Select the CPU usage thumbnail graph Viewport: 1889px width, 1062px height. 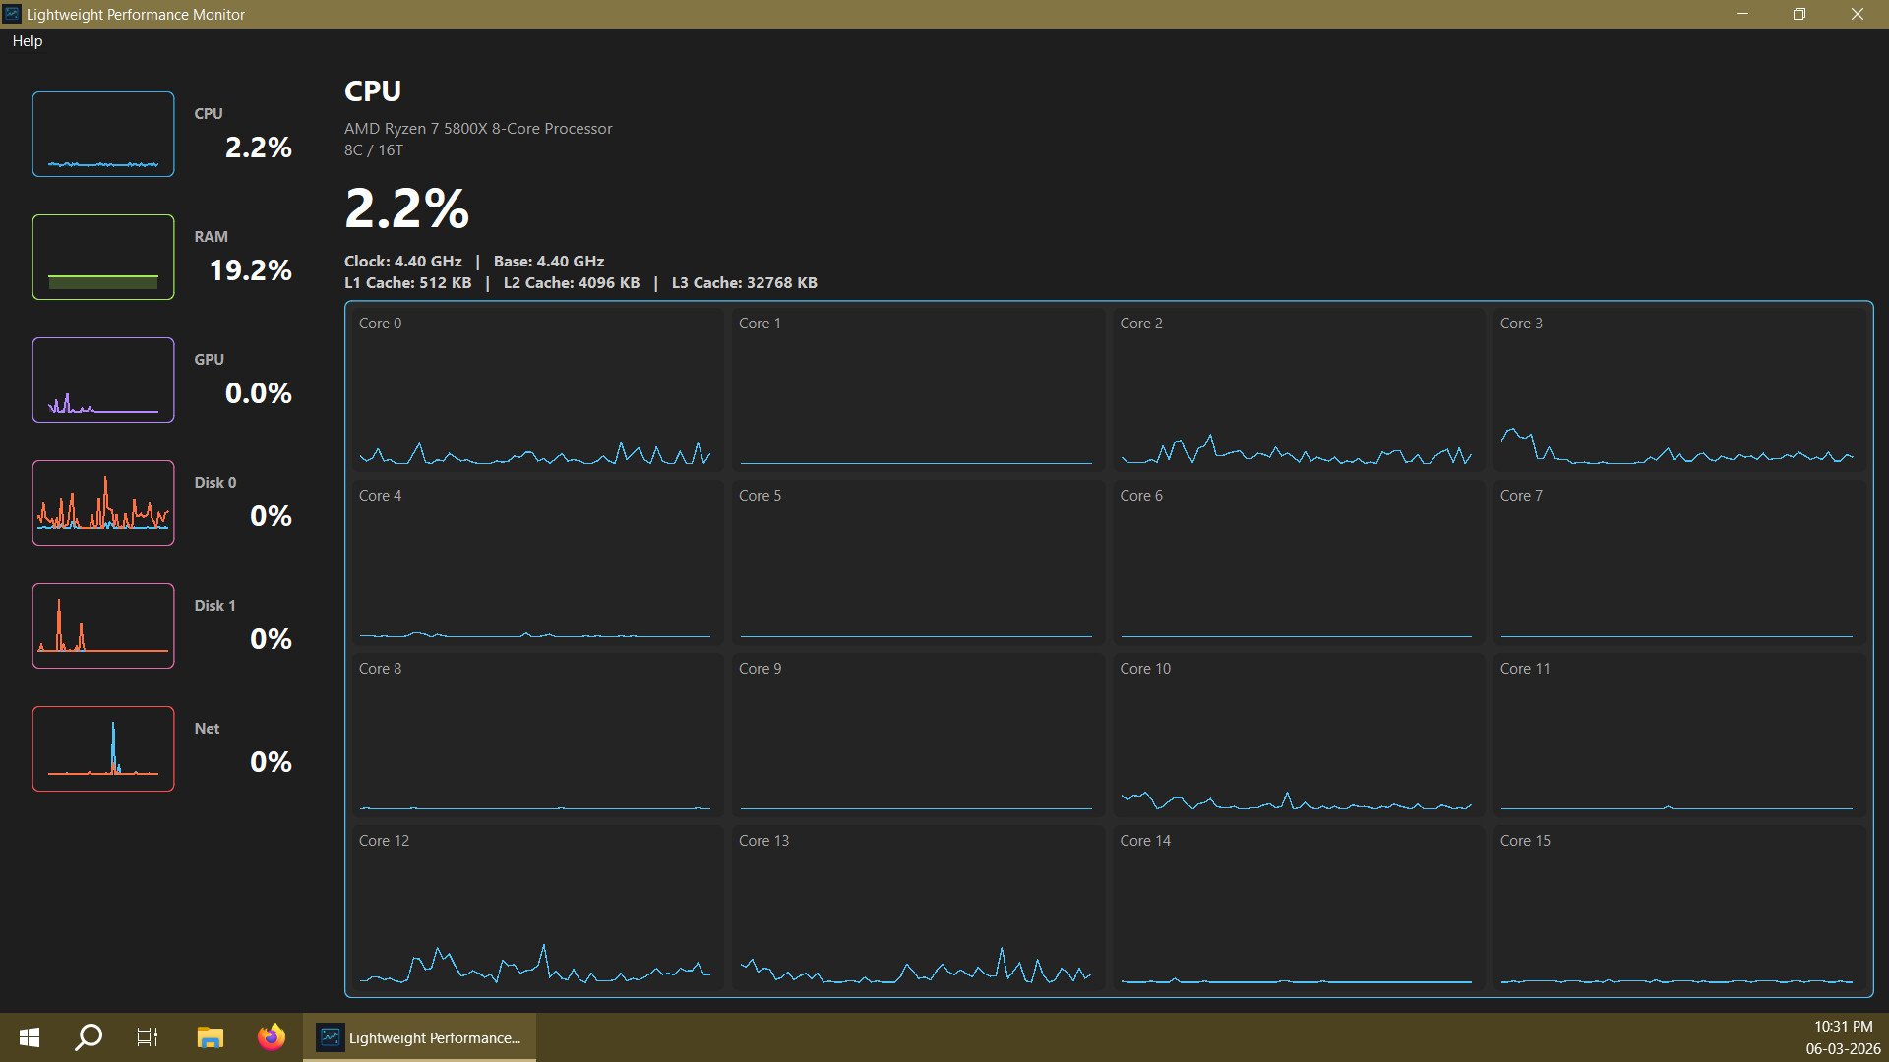tap(103, 135)
